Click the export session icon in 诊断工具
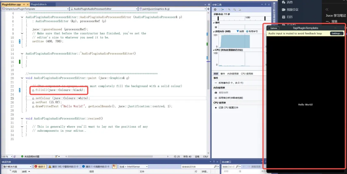347x174 pixels. (x=222, y=10)
